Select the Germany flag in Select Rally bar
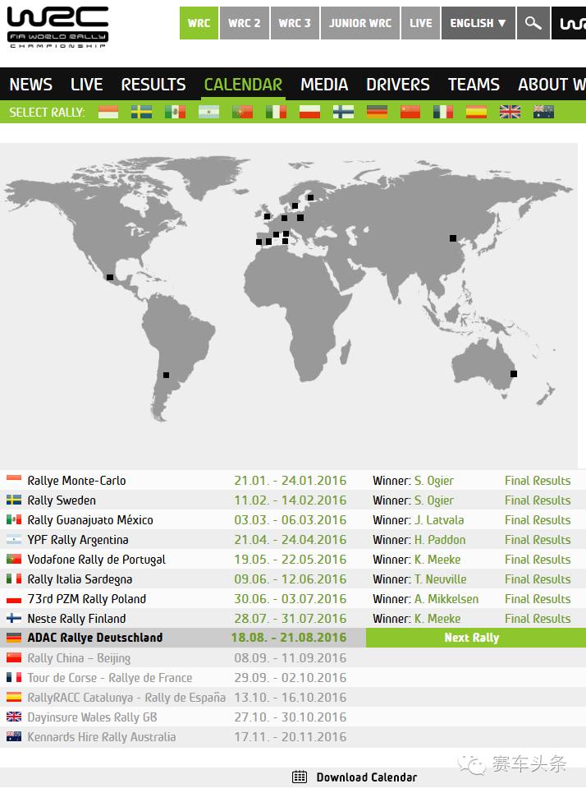Image resolution: width=586 pixels, height=793 pixels. pos(377,112)
